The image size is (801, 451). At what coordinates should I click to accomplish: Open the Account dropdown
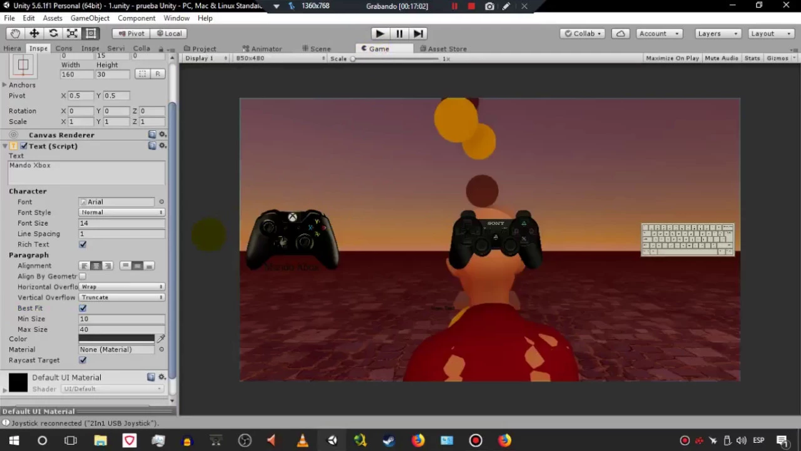point(659,34)
